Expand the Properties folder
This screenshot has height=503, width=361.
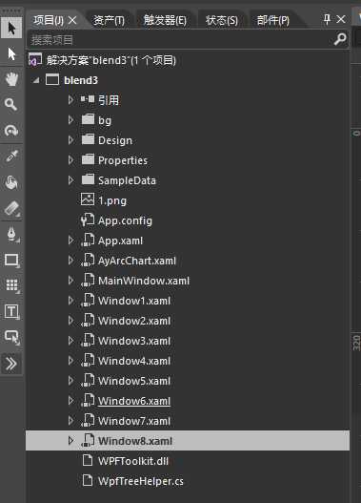(x=71, y=160)
